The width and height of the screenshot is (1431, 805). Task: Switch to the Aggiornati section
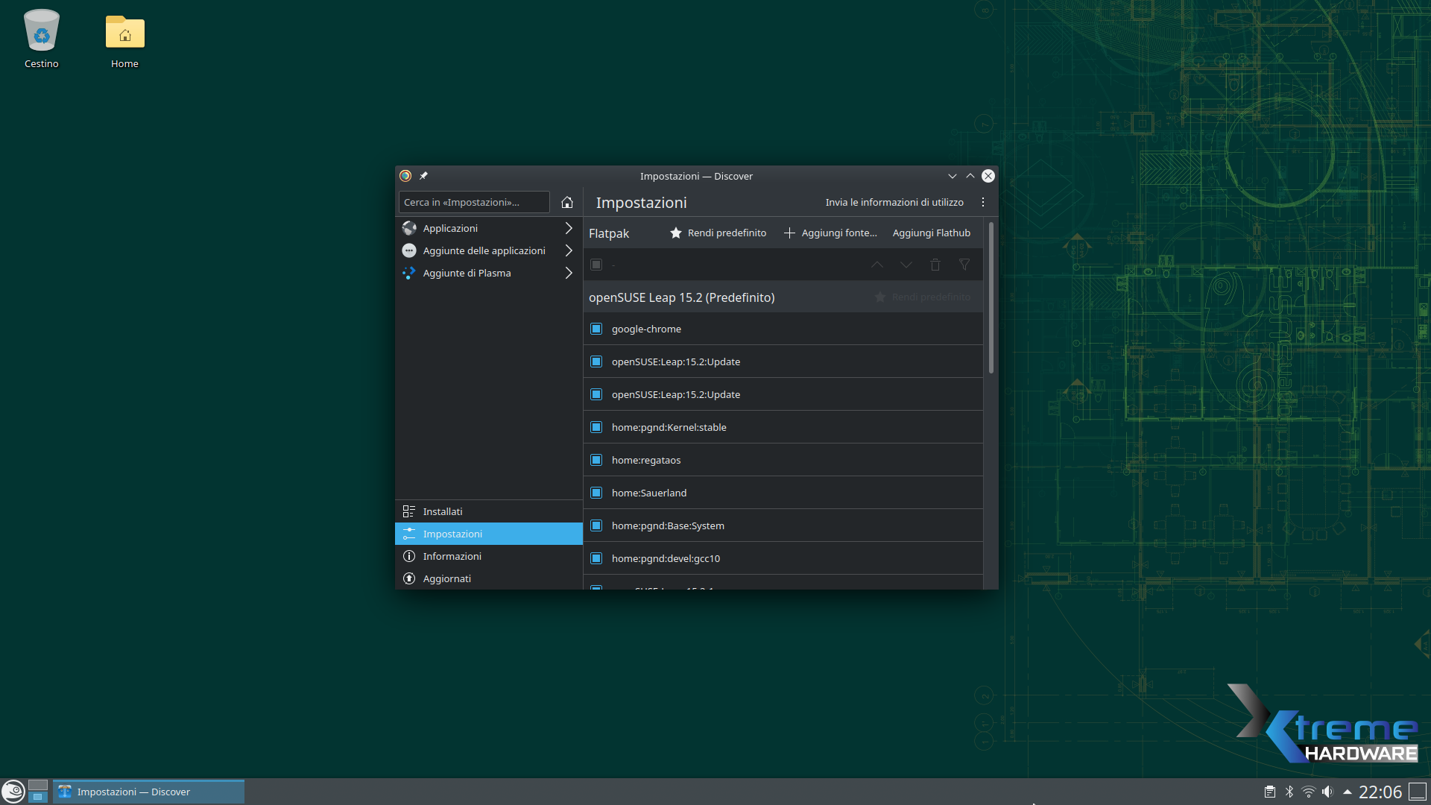pyautogui.click(x=446, y=578)
